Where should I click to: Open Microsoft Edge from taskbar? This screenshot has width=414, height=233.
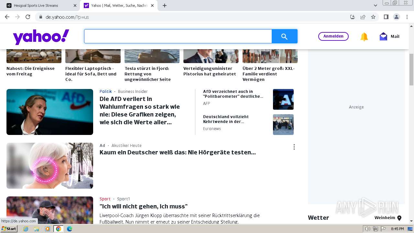pos(69,229)
